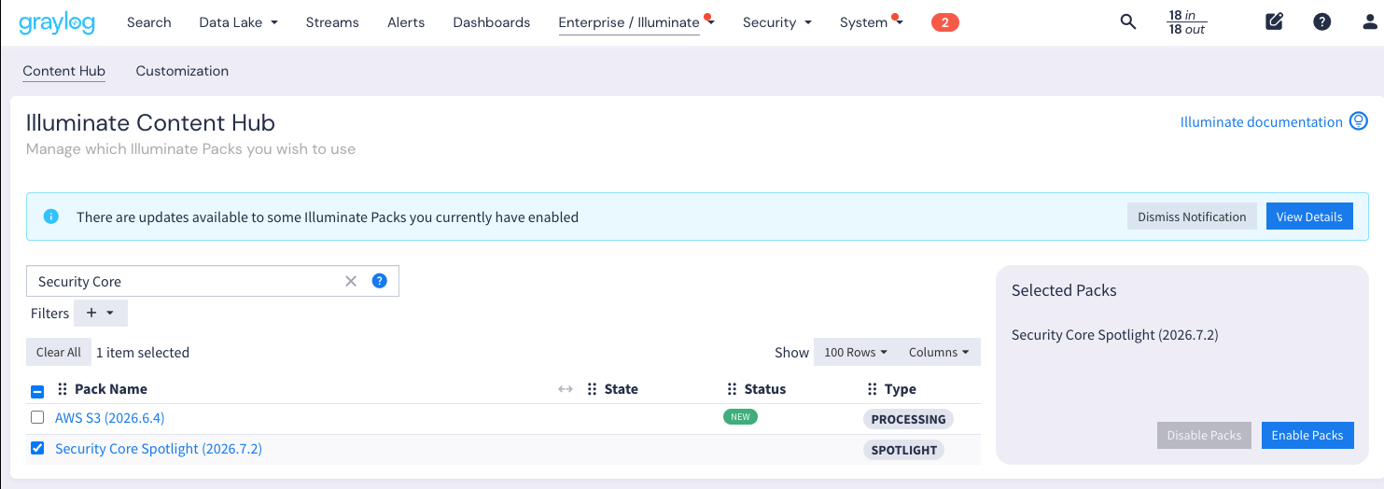The image size is (1384, 489).
Task: Expand the Enterprise / Illuminate menu
Action: click(x=636, y=22)
